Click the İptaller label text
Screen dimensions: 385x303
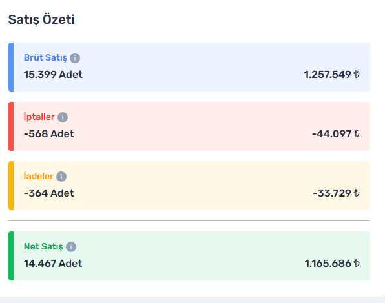[39, 117]
